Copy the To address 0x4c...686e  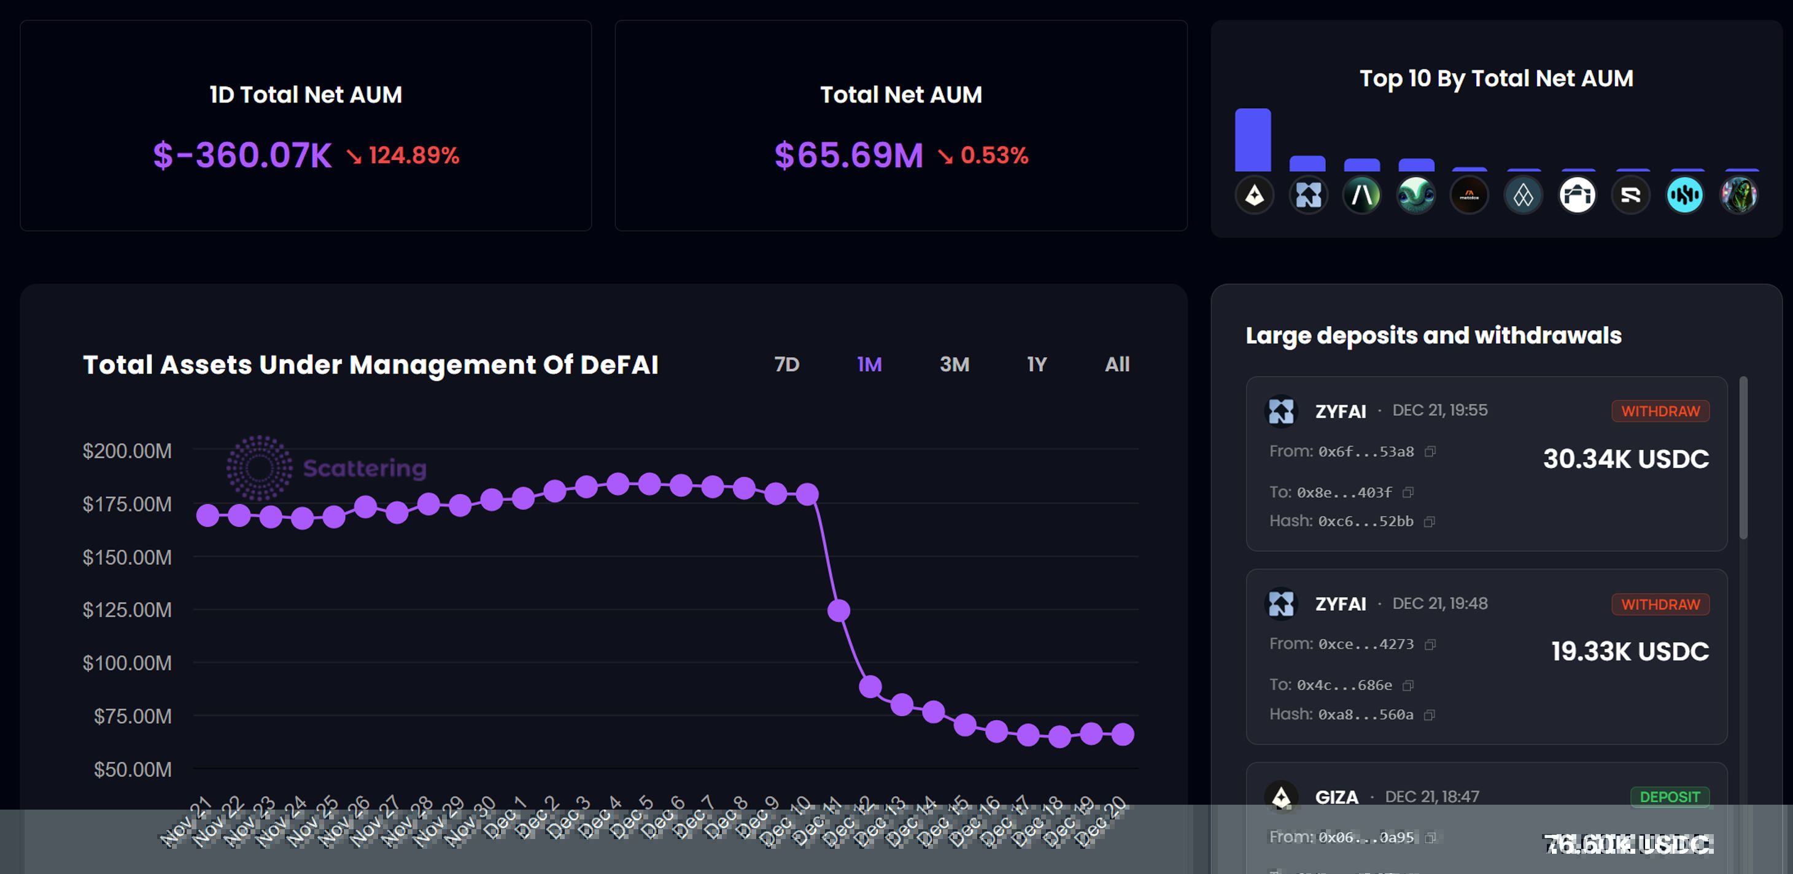[1408, 686]
